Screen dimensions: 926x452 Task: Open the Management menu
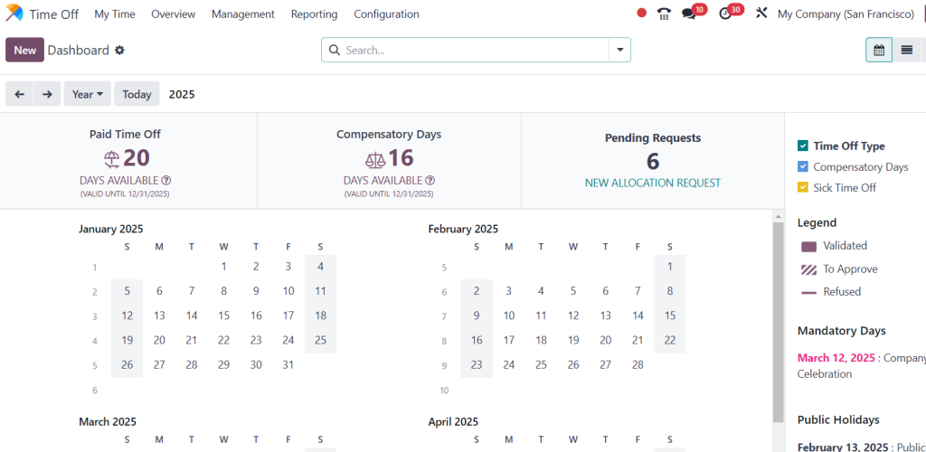pyautogui.click(x=242, y=14)
